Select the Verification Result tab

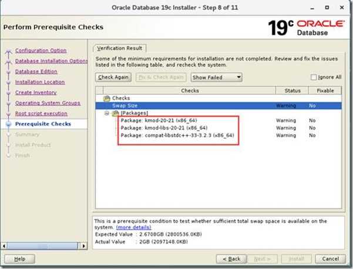120,48
